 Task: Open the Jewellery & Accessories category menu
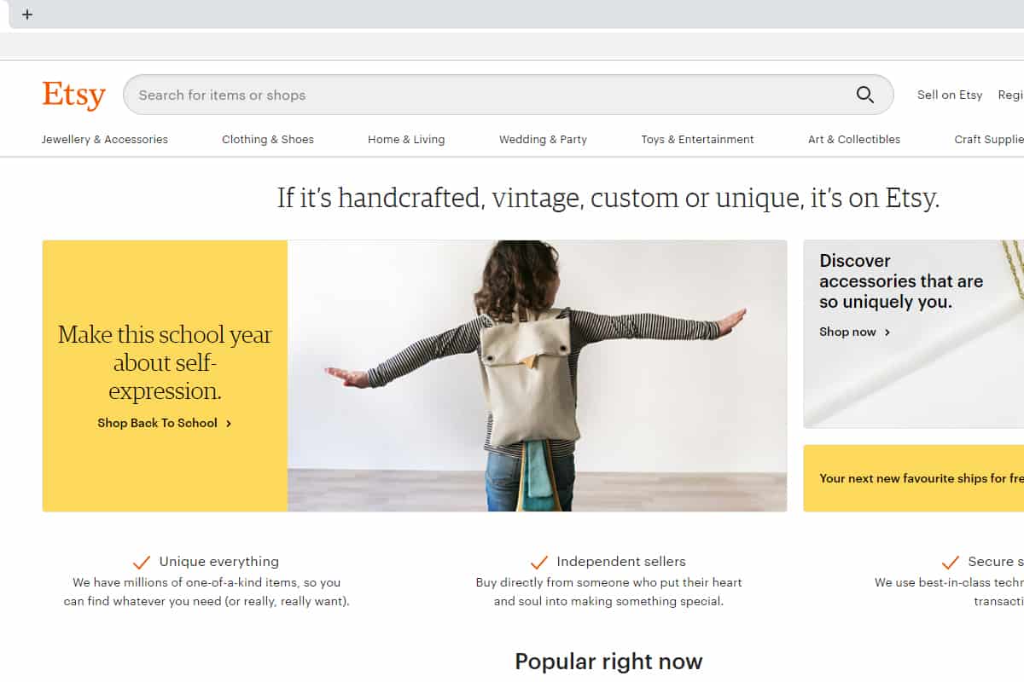point(105,139)
